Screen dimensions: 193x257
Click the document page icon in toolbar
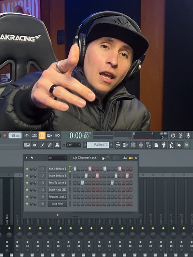(156, 145)
